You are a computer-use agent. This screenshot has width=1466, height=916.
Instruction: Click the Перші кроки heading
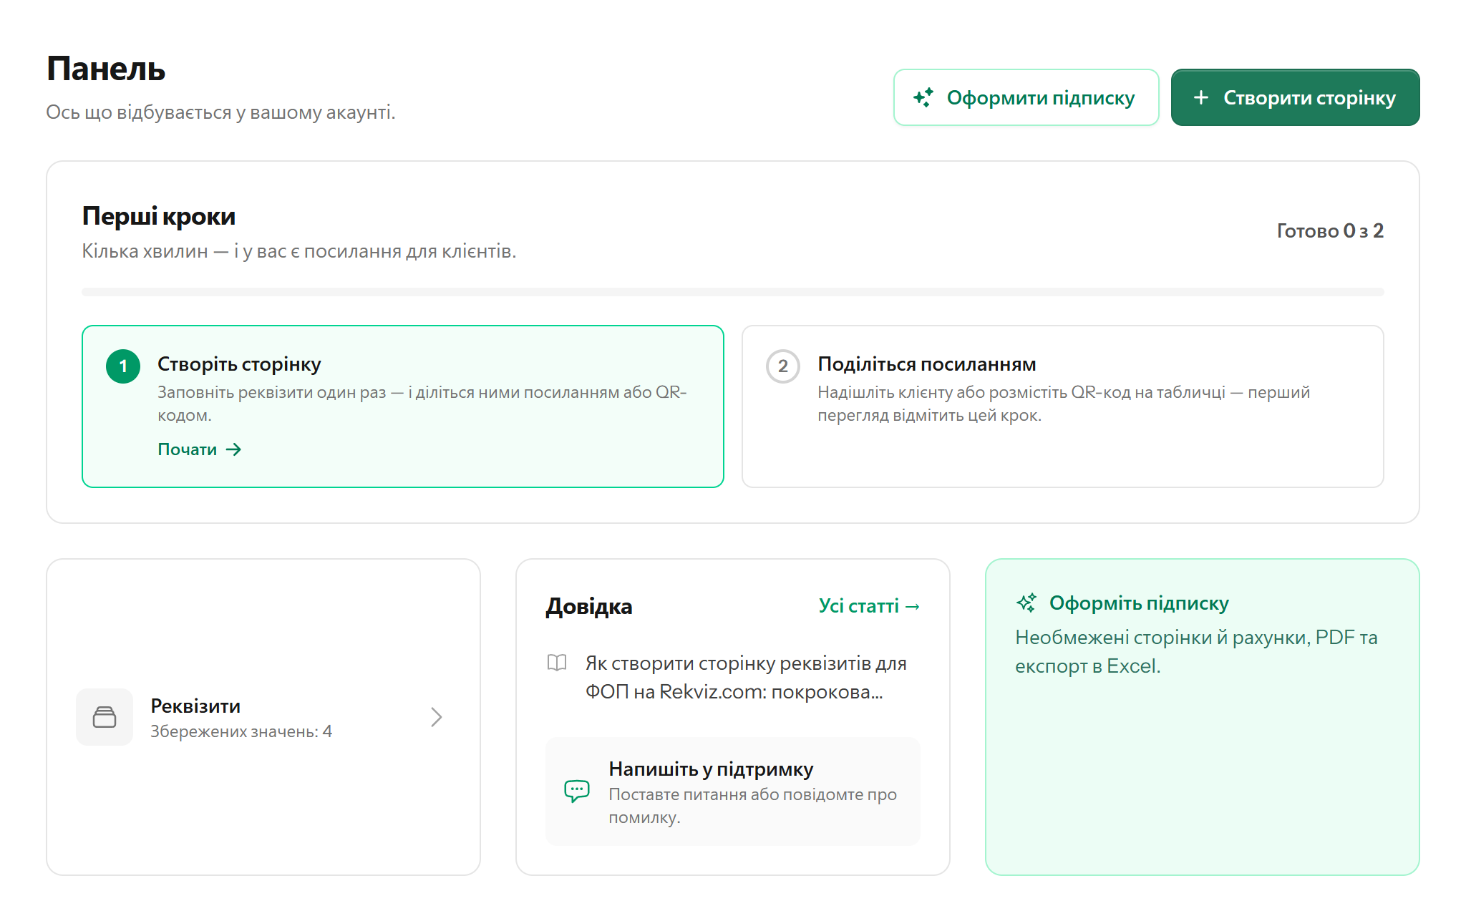click(x=159, y=216)
